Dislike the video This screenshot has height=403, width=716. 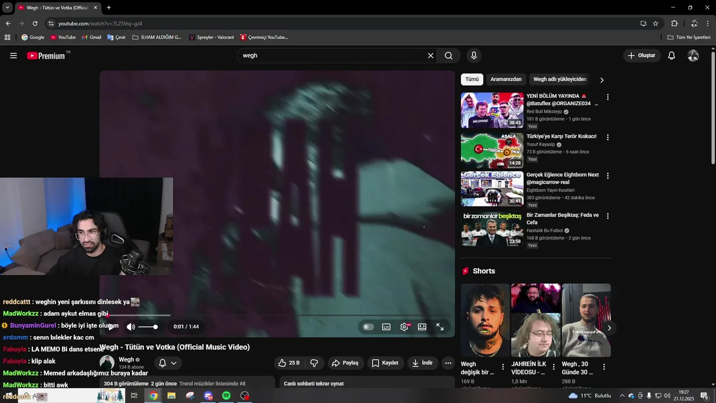point(314,363)
